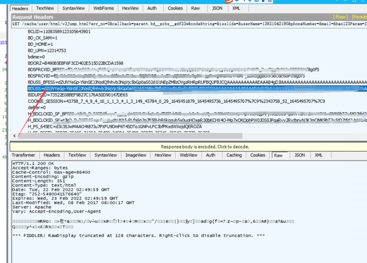Select BDSFRCVID_BFESS cookie row

click(x=173, y=70)
